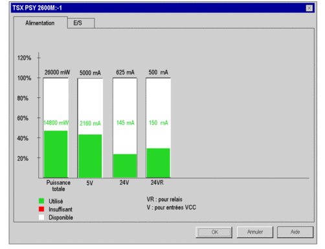The width and height of the screenshot is (325, 249).
Task: Close the TSX PSY 2600M dialog
Action: tap(309, 8)
